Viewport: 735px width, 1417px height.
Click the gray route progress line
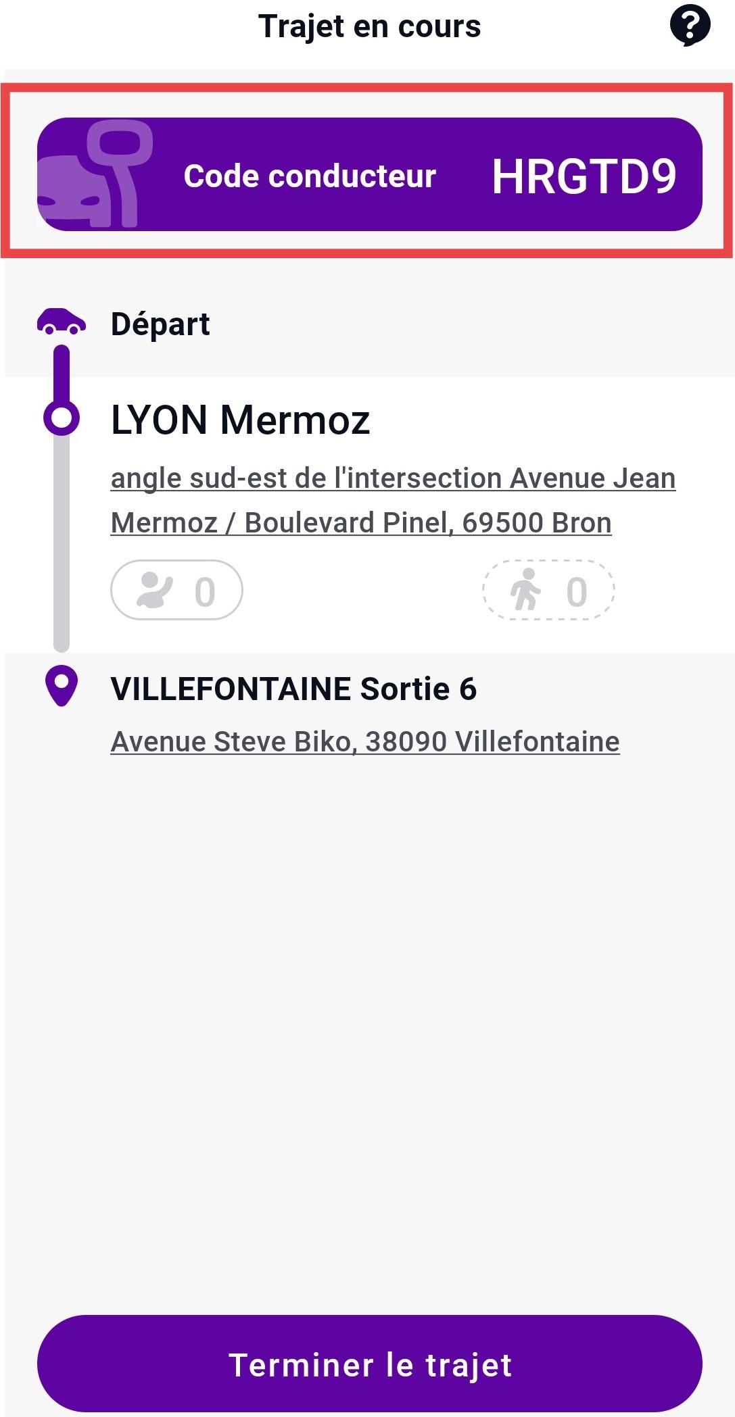click(62, 541)
